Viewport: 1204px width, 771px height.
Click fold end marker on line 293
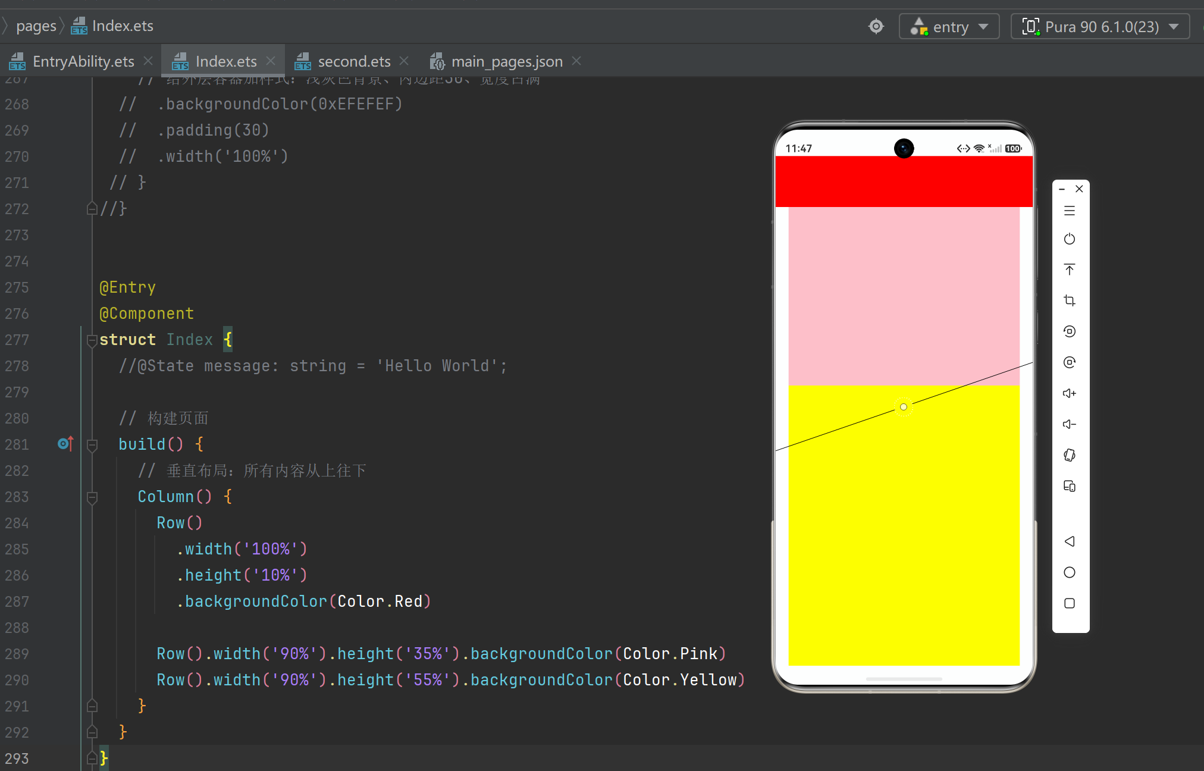(92, 758)
